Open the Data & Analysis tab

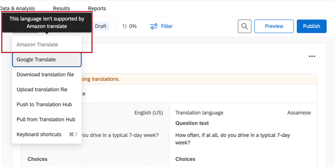click(x=17, y=8)
